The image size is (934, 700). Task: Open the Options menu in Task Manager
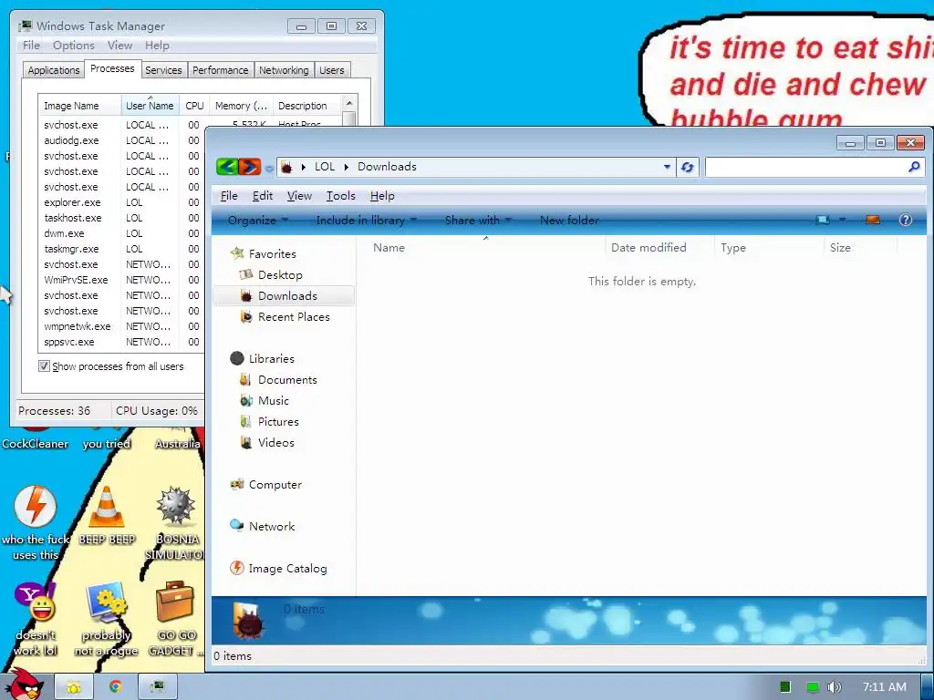[x=73, y=46]
